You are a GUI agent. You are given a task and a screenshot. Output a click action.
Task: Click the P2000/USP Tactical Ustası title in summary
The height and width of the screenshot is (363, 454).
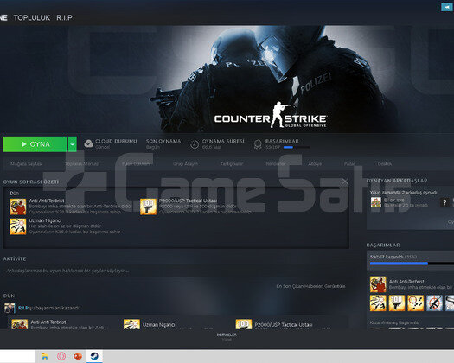(x=188, y=201)
